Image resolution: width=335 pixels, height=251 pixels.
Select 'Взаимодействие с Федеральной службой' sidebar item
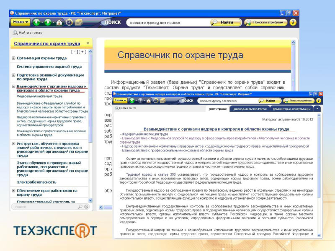click(x=52, y=107)
